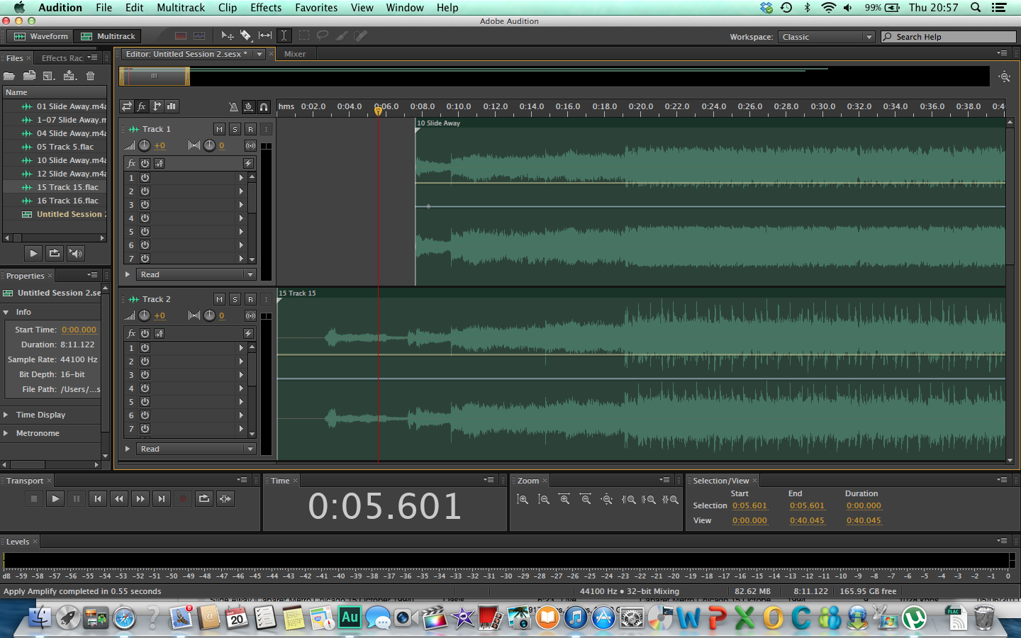Image resolution: width=1021 pixels, height=638 pixels.
Task: Open the Effects menu in menu bar
Action: (x=266, y=8)
